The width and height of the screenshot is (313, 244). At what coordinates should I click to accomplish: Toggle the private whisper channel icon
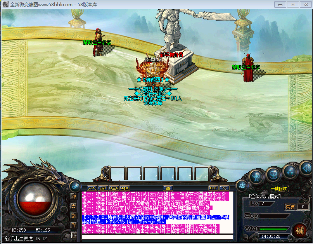74,216
